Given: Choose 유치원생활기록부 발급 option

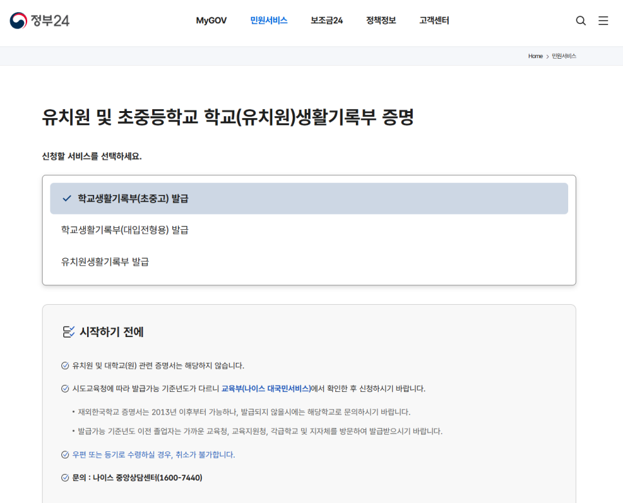Looking at the screenshot, I should click(x=309, y=262).
